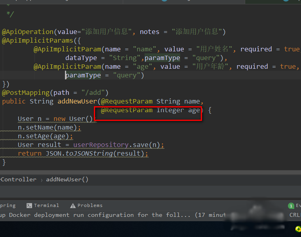The image size is (301, 237).
Task: Click the @PostMapping annotation
Action: click(26, 93)
